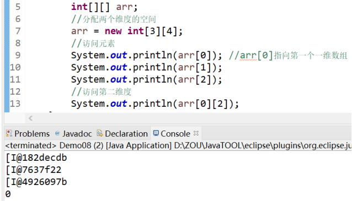Click the Javadoc @ icon
Screen dimensions: 352x201
coord(57,133)
